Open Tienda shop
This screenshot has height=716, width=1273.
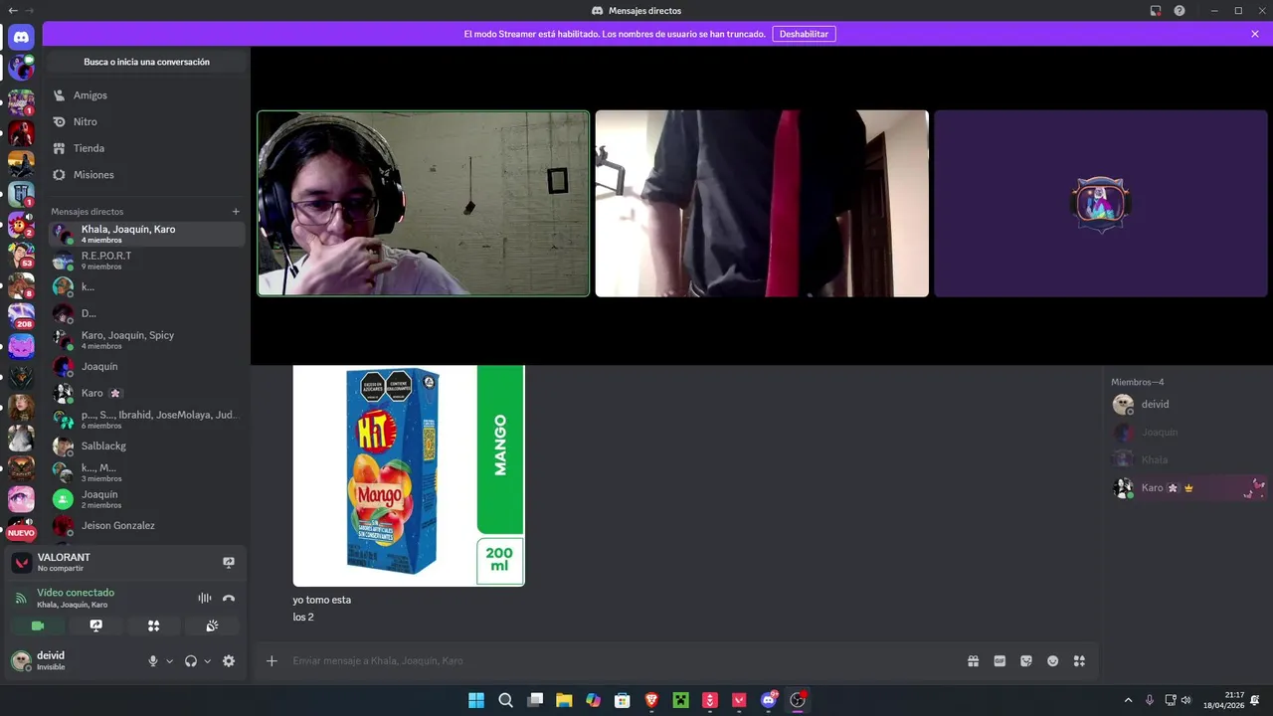click(147, 148)
